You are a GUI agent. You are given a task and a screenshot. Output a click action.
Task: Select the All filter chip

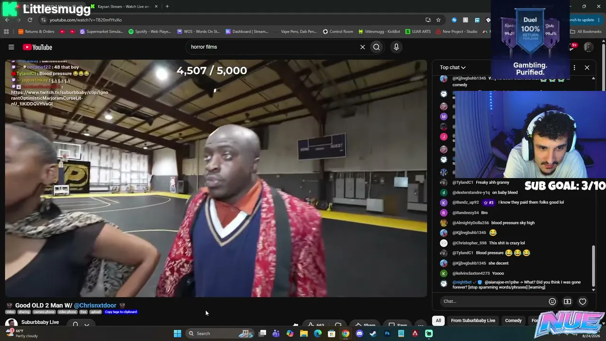[438, 321]
